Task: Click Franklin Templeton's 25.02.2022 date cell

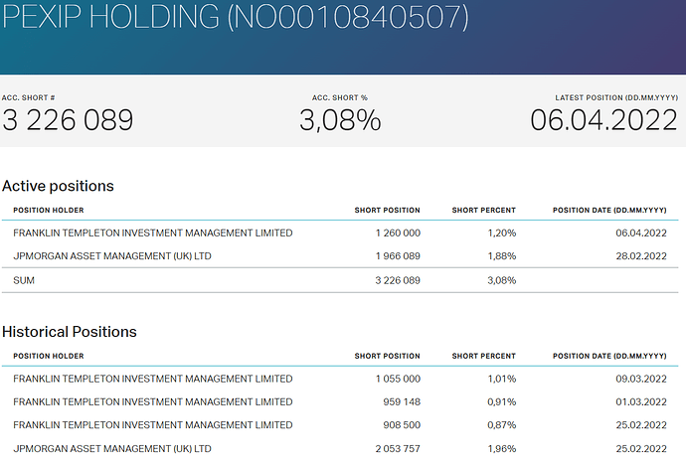Action: point(641,425)
